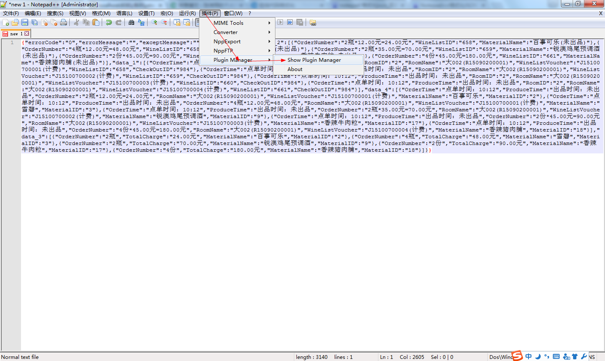Click the 'length : 3140' status field
This screenshot has width=605, height=361.
pos(312,357)
